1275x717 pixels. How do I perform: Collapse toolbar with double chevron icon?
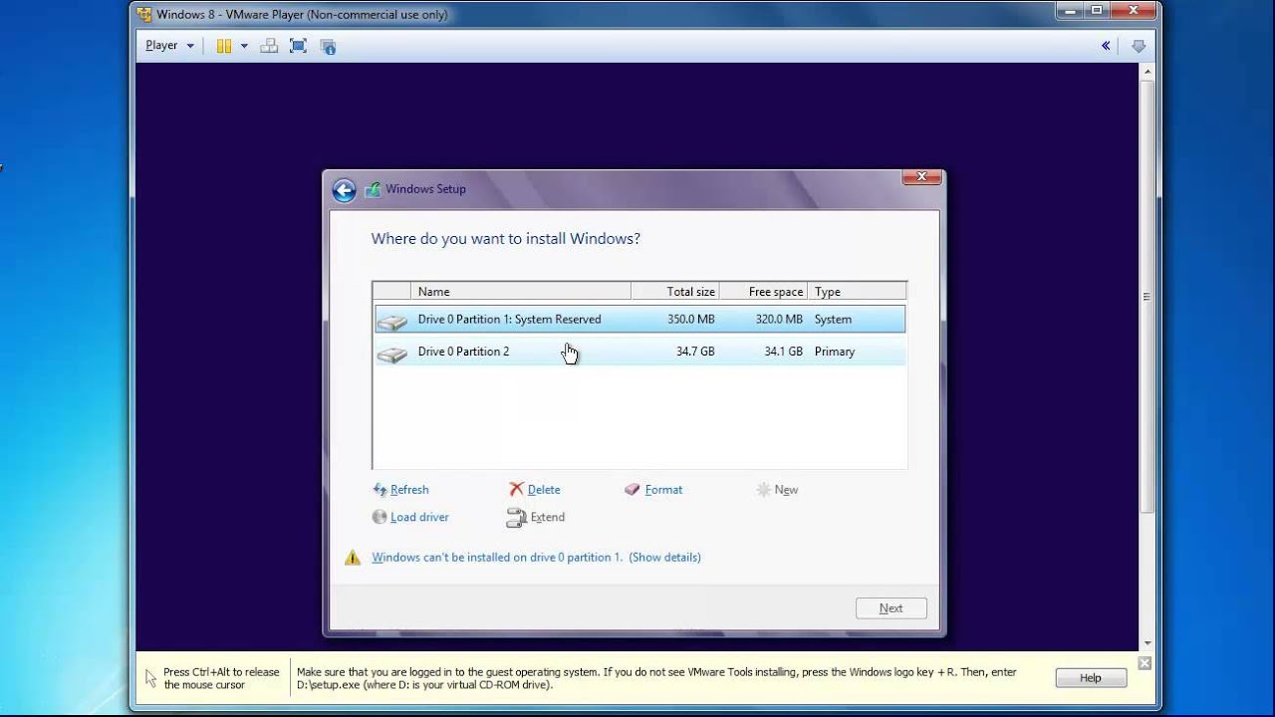tap(1106, 46)
